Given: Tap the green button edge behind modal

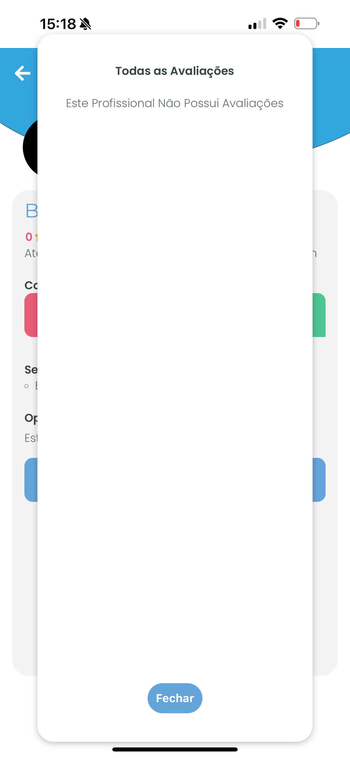Looking at the screenshot, I should click(x=319, y=315).
